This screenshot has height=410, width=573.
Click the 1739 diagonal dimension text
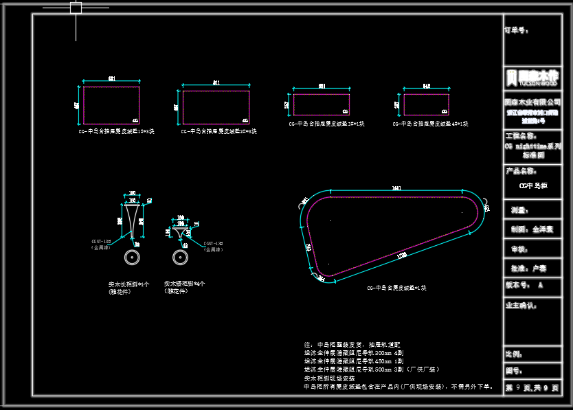click(x=402, y=255)
